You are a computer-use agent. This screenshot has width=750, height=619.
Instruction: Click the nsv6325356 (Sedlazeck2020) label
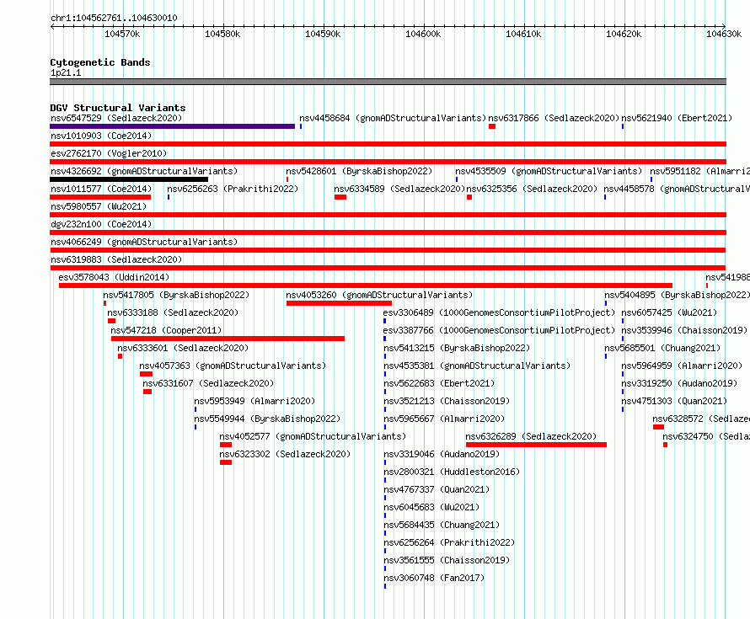tap(532, 189)
